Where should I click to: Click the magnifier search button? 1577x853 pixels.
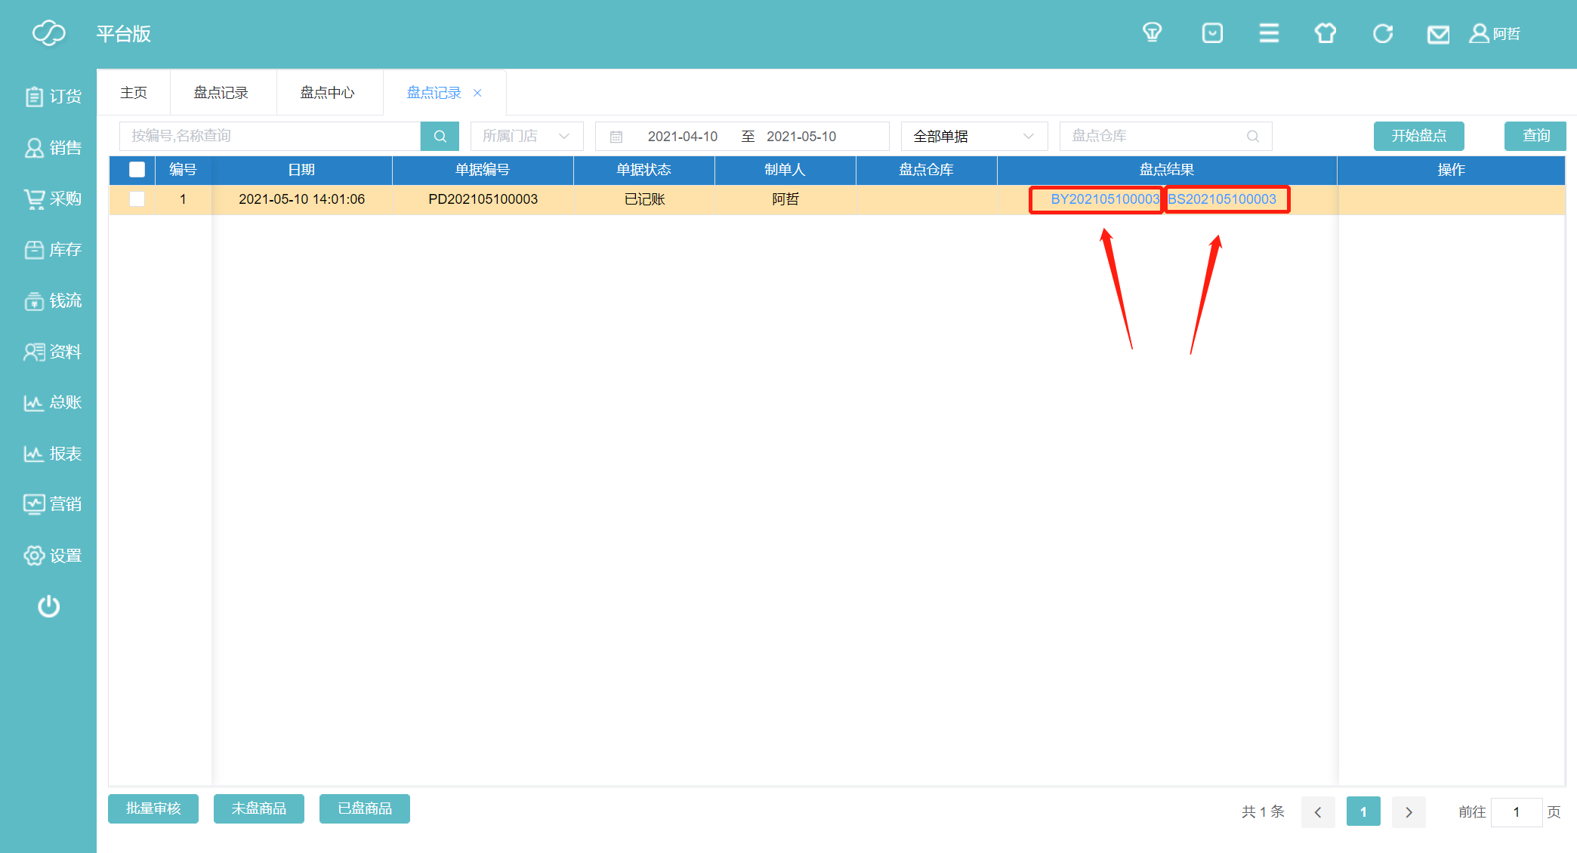pyautogui.click(x=440, y=137)
